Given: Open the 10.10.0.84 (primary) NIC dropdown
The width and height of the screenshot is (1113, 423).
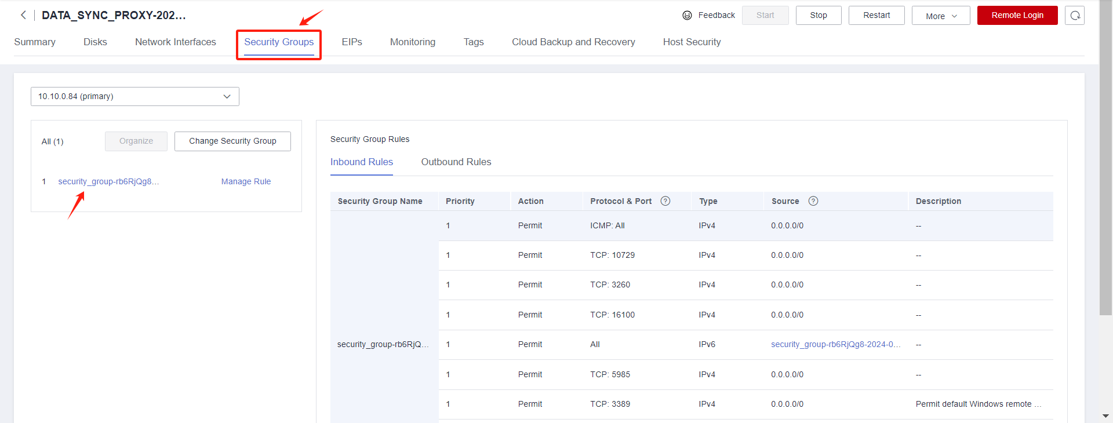Looking at the screenshot, I should (134, 97).
